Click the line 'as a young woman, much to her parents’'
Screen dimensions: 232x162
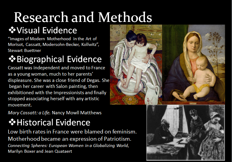click(x=50, y=74)
